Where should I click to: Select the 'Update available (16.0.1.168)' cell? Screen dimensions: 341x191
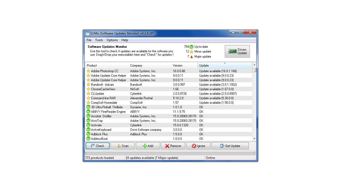[218, 71]
